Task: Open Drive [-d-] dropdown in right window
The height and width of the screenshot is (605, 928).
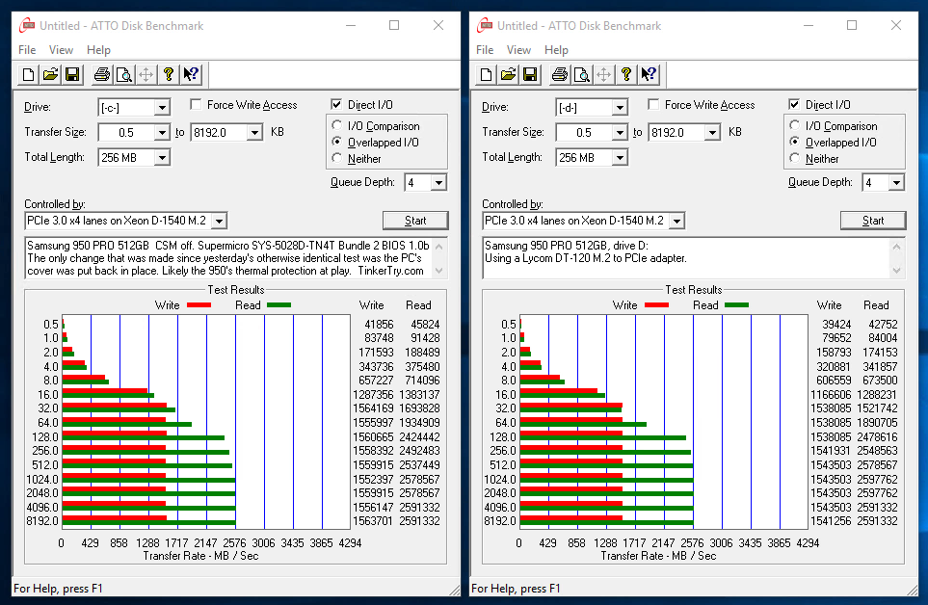Action: [620, 108]
